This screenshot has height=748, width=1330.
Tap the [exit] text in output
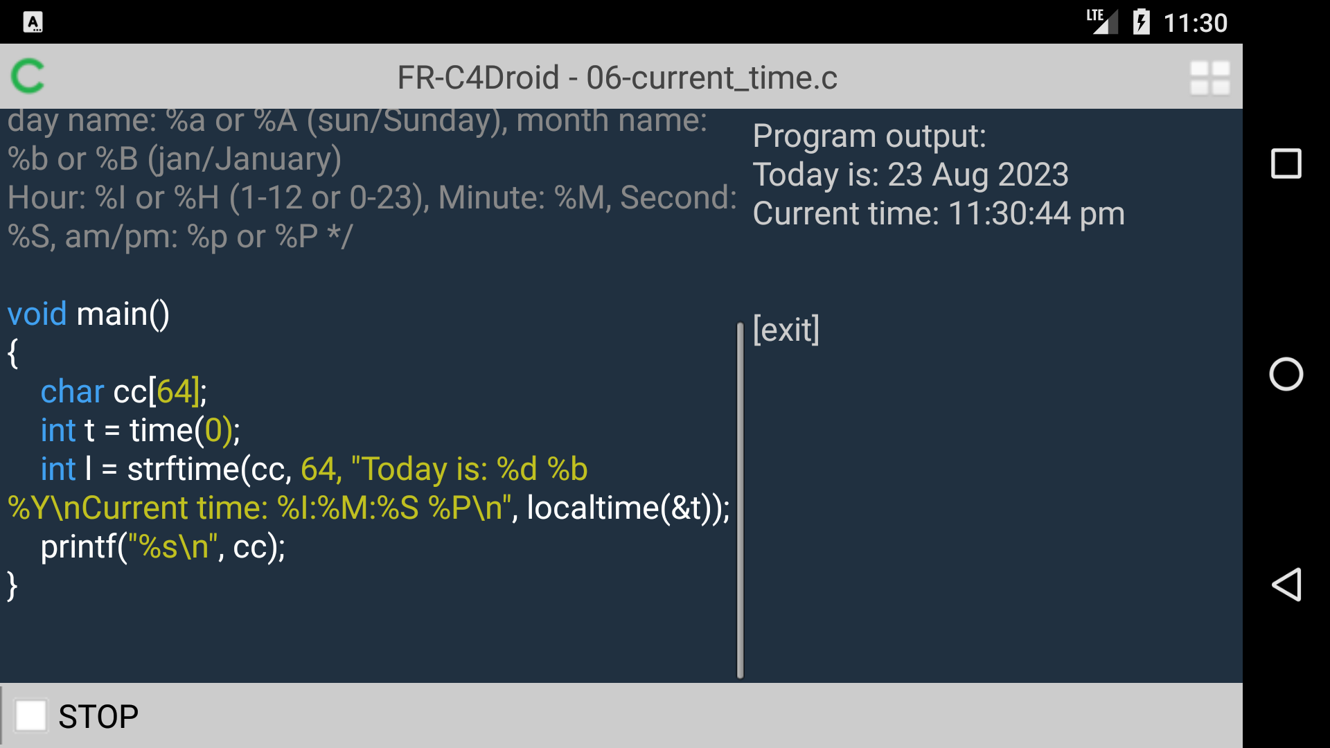pos(786,330)
